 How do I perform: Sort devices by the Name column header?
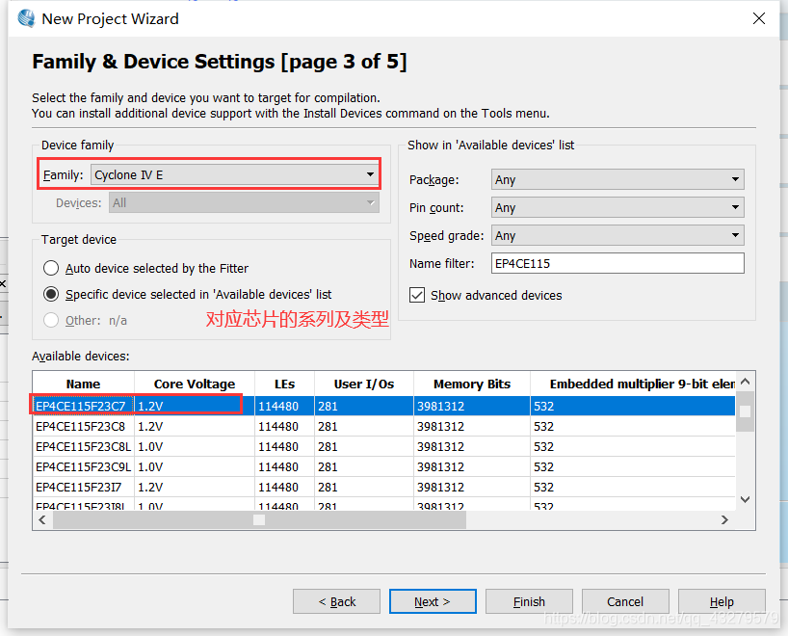[x=84, y=384]
